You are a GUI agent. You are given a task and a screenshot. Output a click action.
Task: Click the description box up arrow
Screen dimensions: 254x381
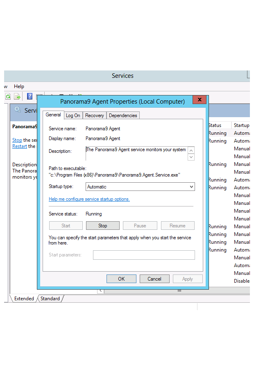click(191, 150)
